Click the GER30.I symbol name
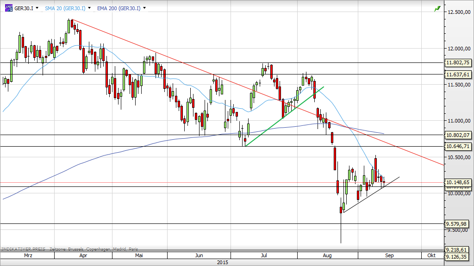 tap(24, 8)
